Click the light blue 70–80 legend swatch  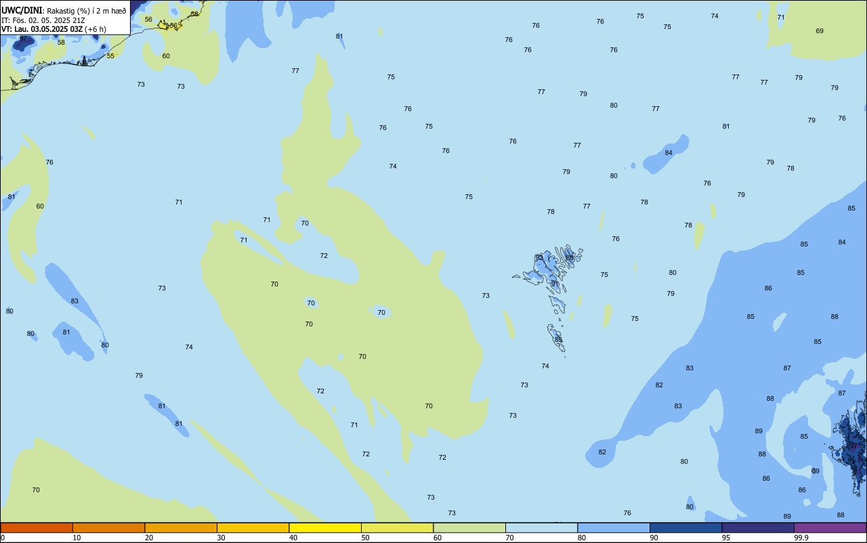[541, 527]
